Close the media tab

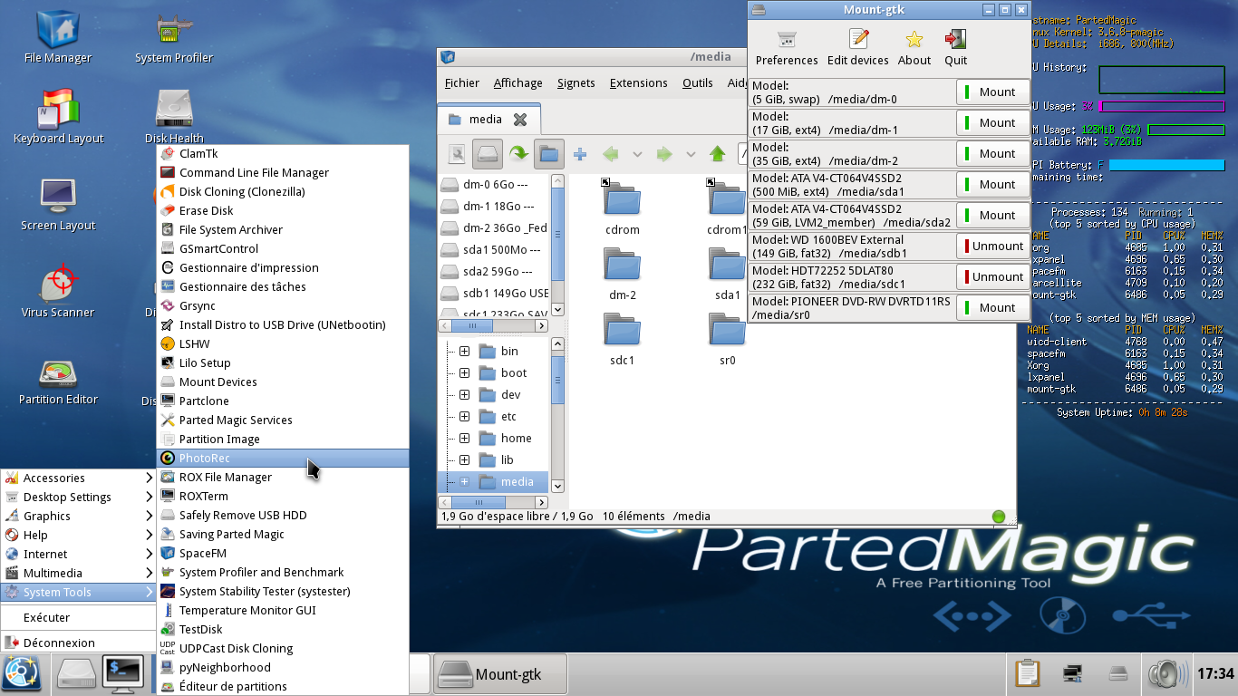coord(520,119)
